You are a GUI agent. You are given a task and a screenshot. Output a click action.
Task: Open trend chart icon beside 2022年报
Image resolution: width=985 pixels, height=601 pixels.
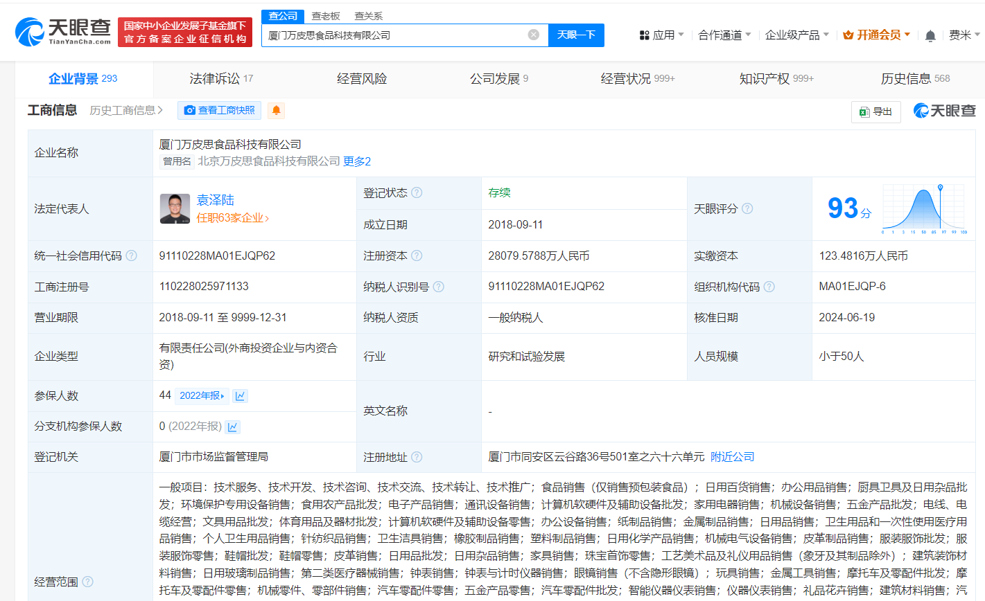(240, 396)
